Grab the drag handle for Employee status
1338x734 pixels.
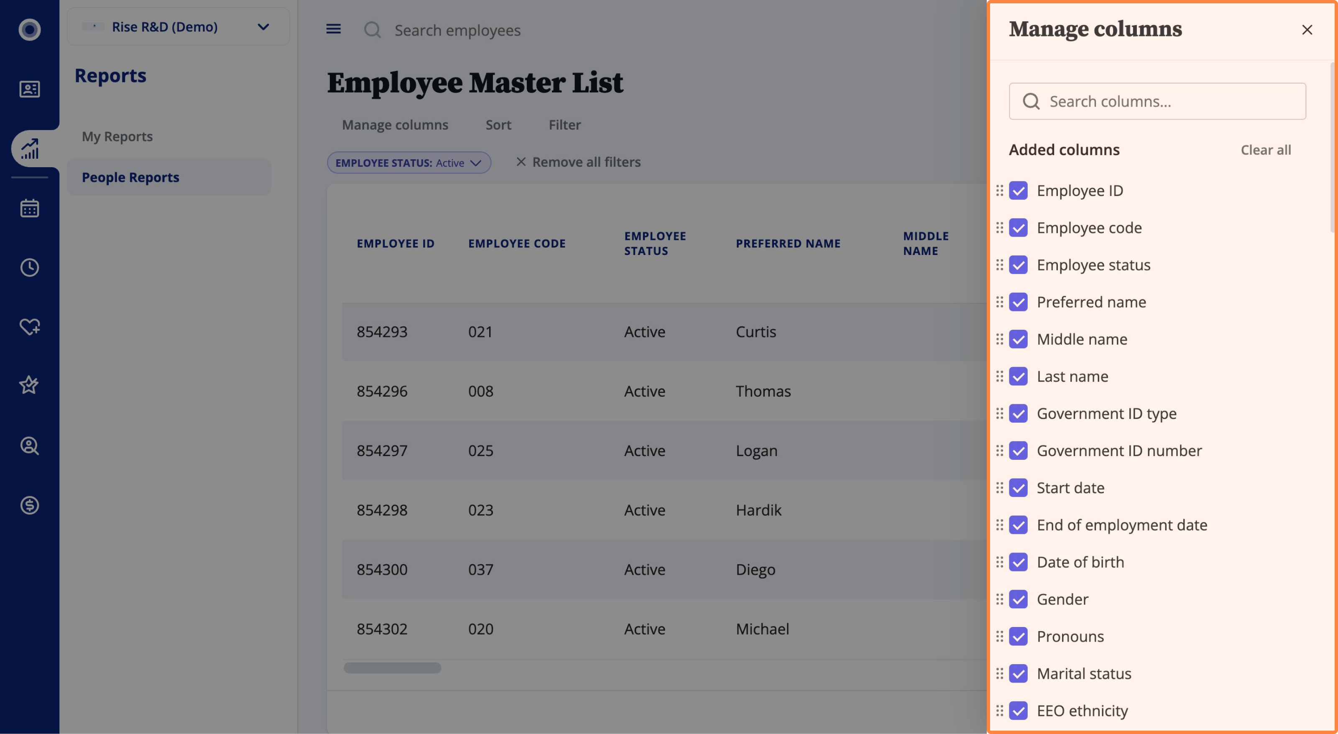point(999,265)
